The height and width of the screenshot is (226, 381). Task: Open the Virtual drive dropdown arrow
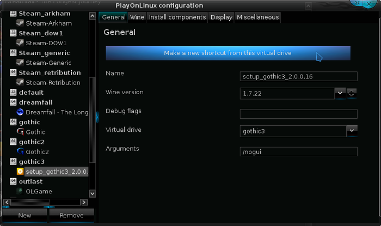(x=352, y=131)
